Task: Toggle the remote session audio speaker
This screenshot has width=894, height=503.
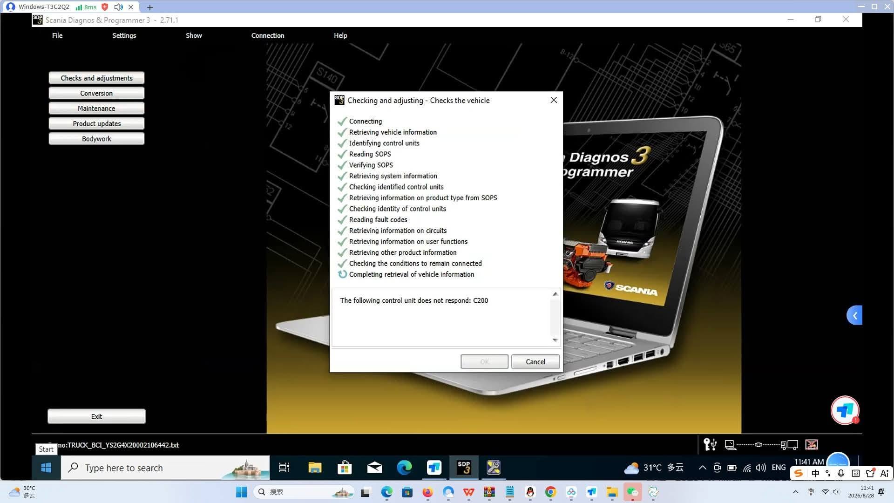Action: click(x=118, y=7)
